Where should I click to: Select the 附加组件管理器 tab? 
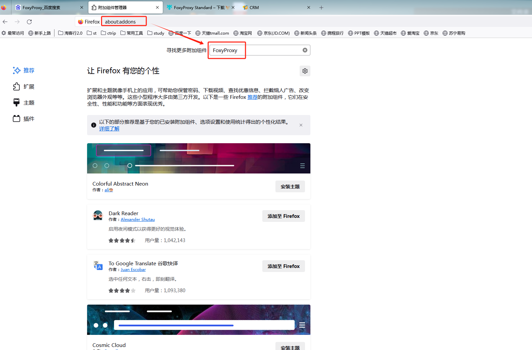click(x=125, y=7)
